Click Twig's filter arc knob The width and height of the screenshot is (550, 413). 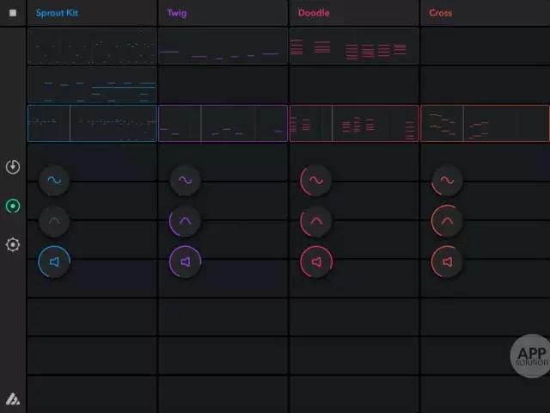(x=186, y=221)
